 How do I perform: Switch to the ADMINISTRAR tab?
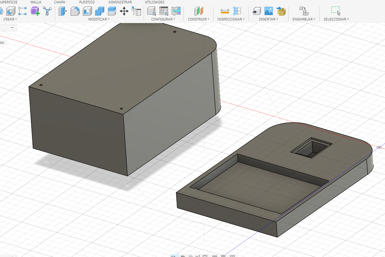[x=120, y=2]
